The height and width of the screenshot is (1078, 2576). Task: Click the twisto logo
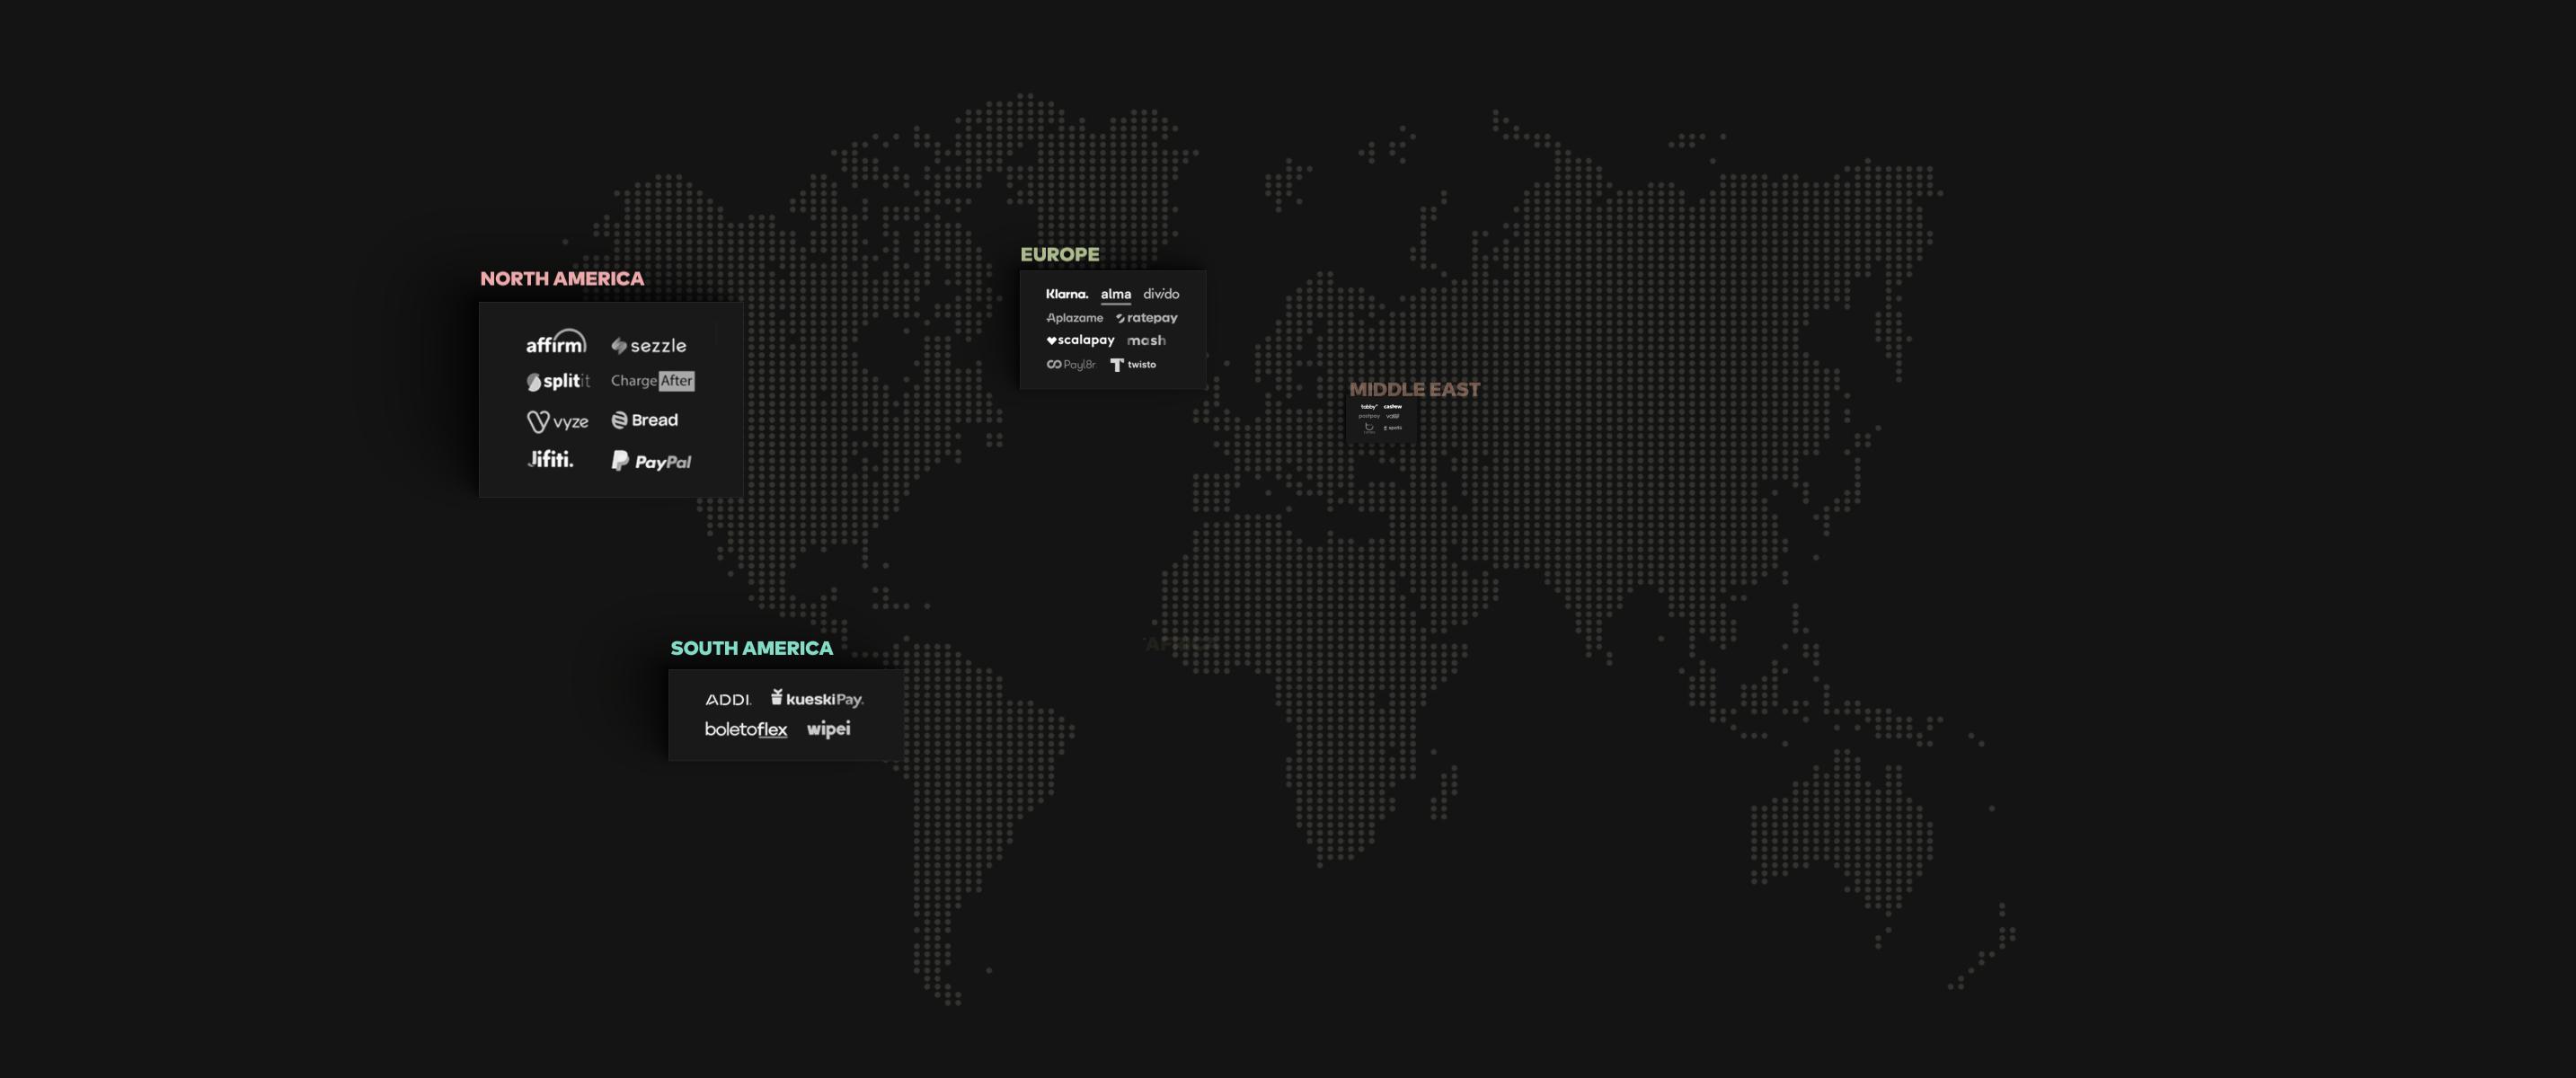click(1133, 365)
